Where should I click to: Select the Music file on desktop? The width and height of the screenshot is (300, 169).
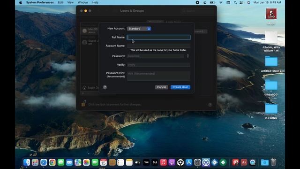pyautogui.click(x=271, y=14)
